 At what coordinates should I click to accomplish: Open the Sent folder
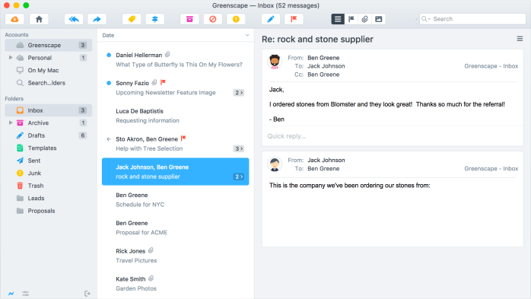coord(49,161)
